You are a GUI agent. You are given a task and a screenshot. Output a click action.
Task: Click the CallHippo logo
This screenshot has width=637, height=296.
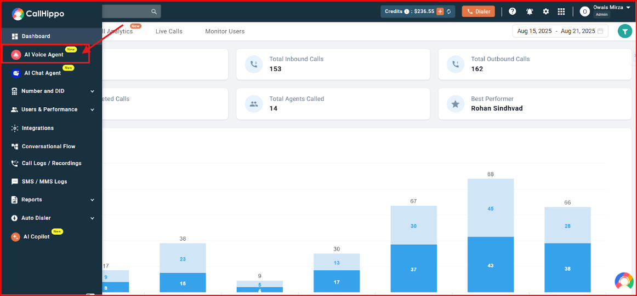[x=38, y=14]
